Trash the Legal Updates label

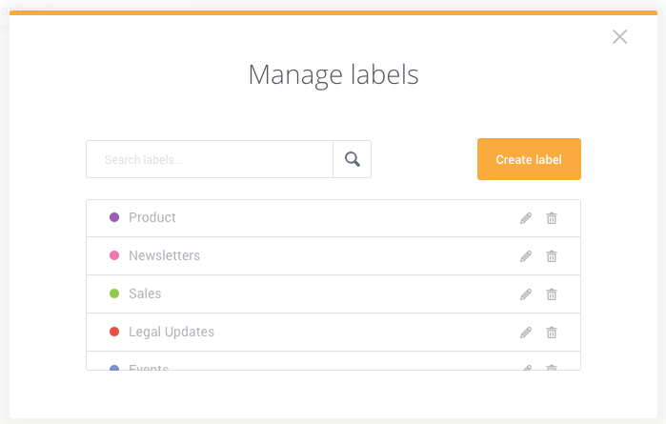point(552,333)
